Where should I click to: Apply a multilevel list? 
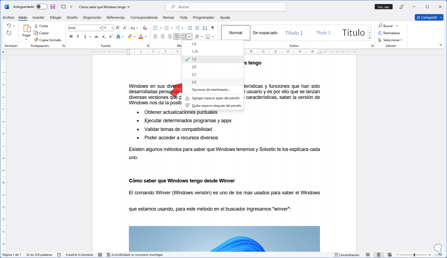click(x=178, y=28)
